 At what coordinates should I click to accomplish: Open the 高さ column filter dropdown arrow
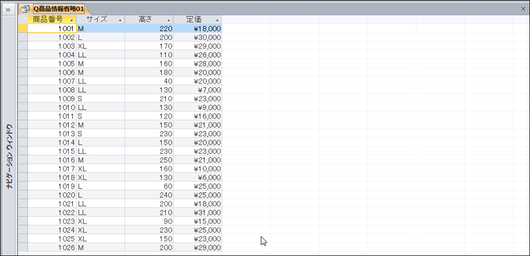168,20
